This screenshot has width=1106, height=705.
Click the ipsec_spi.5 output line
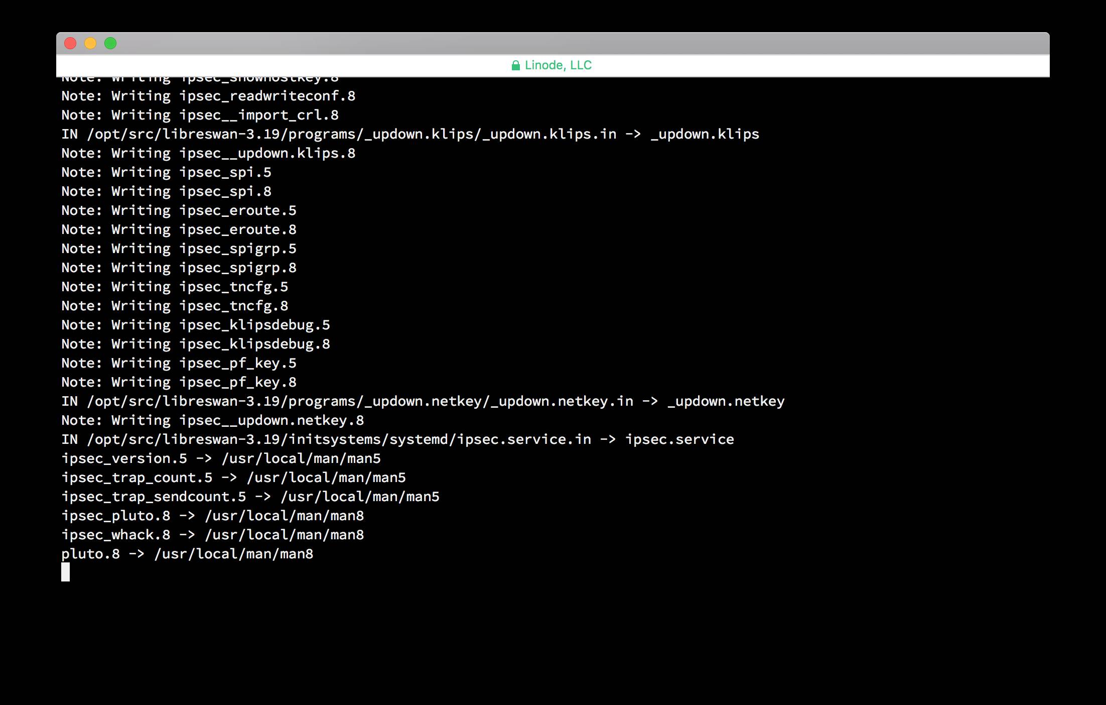166,172
